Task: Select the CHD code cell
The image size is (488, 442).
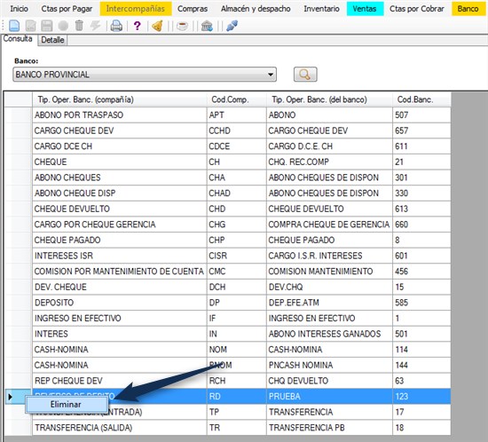Action: pyautogui.click(x=237, y=209)
